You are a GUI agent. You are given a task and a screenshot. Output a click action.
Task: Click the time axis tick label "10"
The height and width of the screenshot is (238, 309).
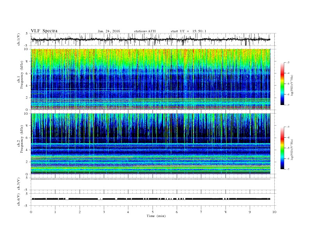click(274, 212)
